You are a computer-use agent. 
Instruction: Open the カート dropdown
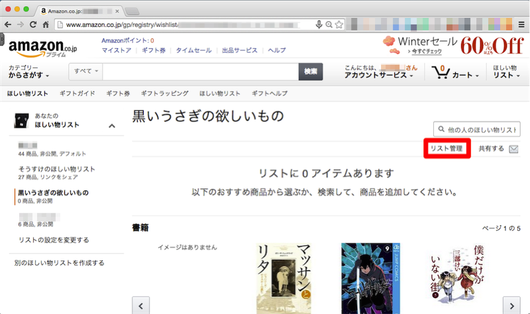pos(466,75)
